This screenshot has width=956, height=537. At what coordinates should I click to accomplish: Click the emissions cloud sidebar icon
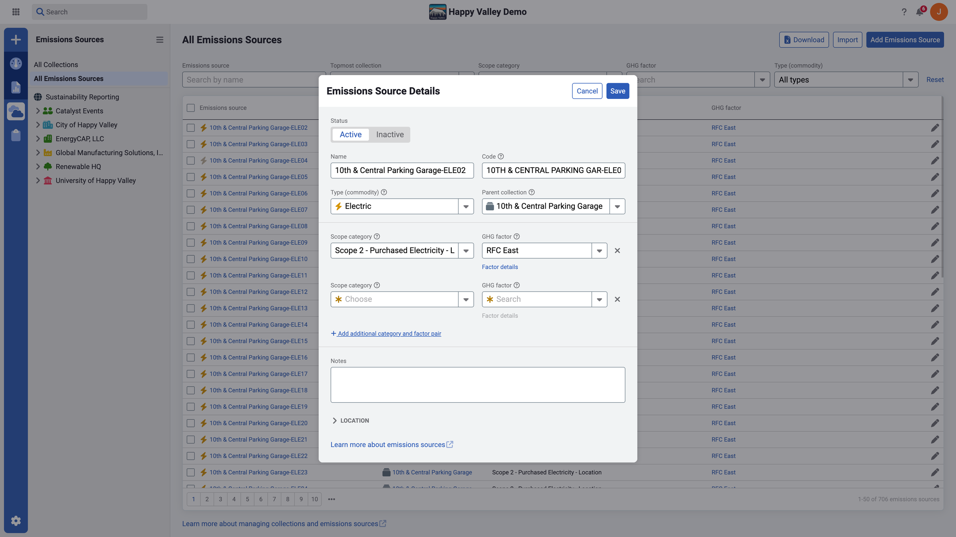pos(16,112)
